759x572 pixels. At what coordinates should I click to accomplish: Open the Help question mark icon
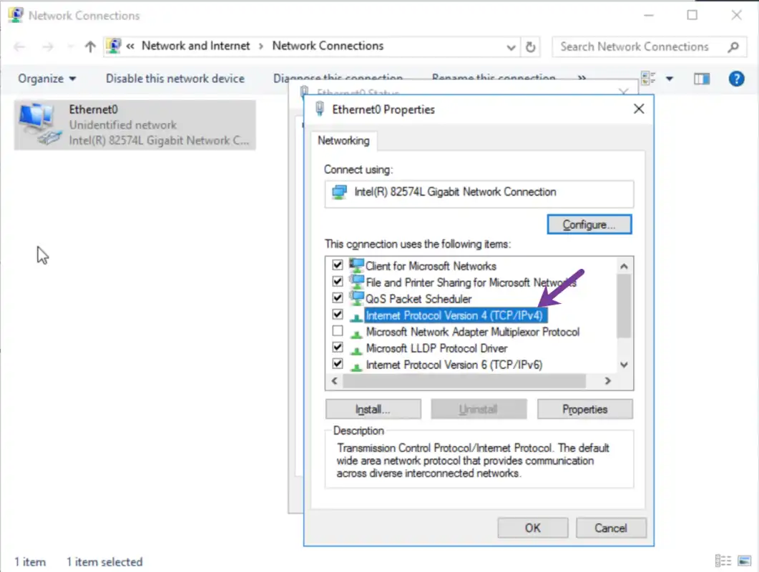click(736, 79)
